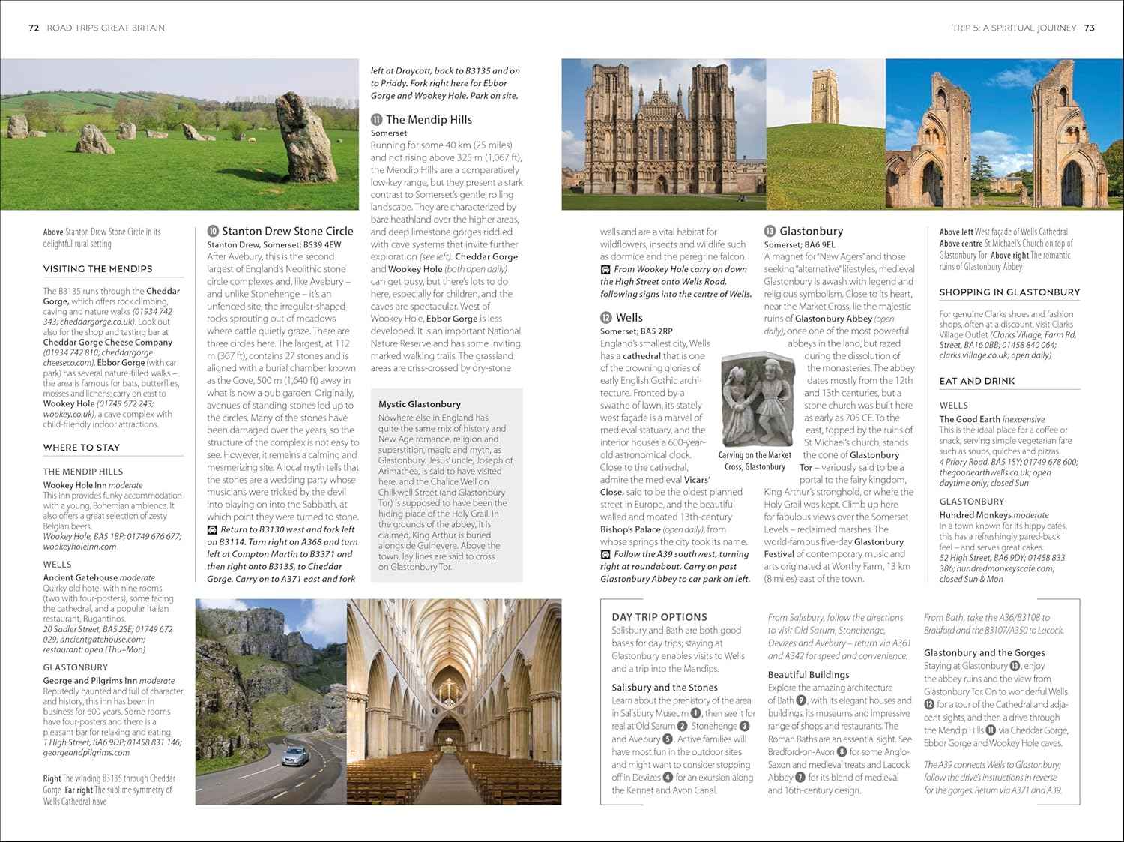Image resolution: width=1124 pixels, height=842 pixels.
Task: Follow the georgeandpilgrims.com web address
Action: 86,753
